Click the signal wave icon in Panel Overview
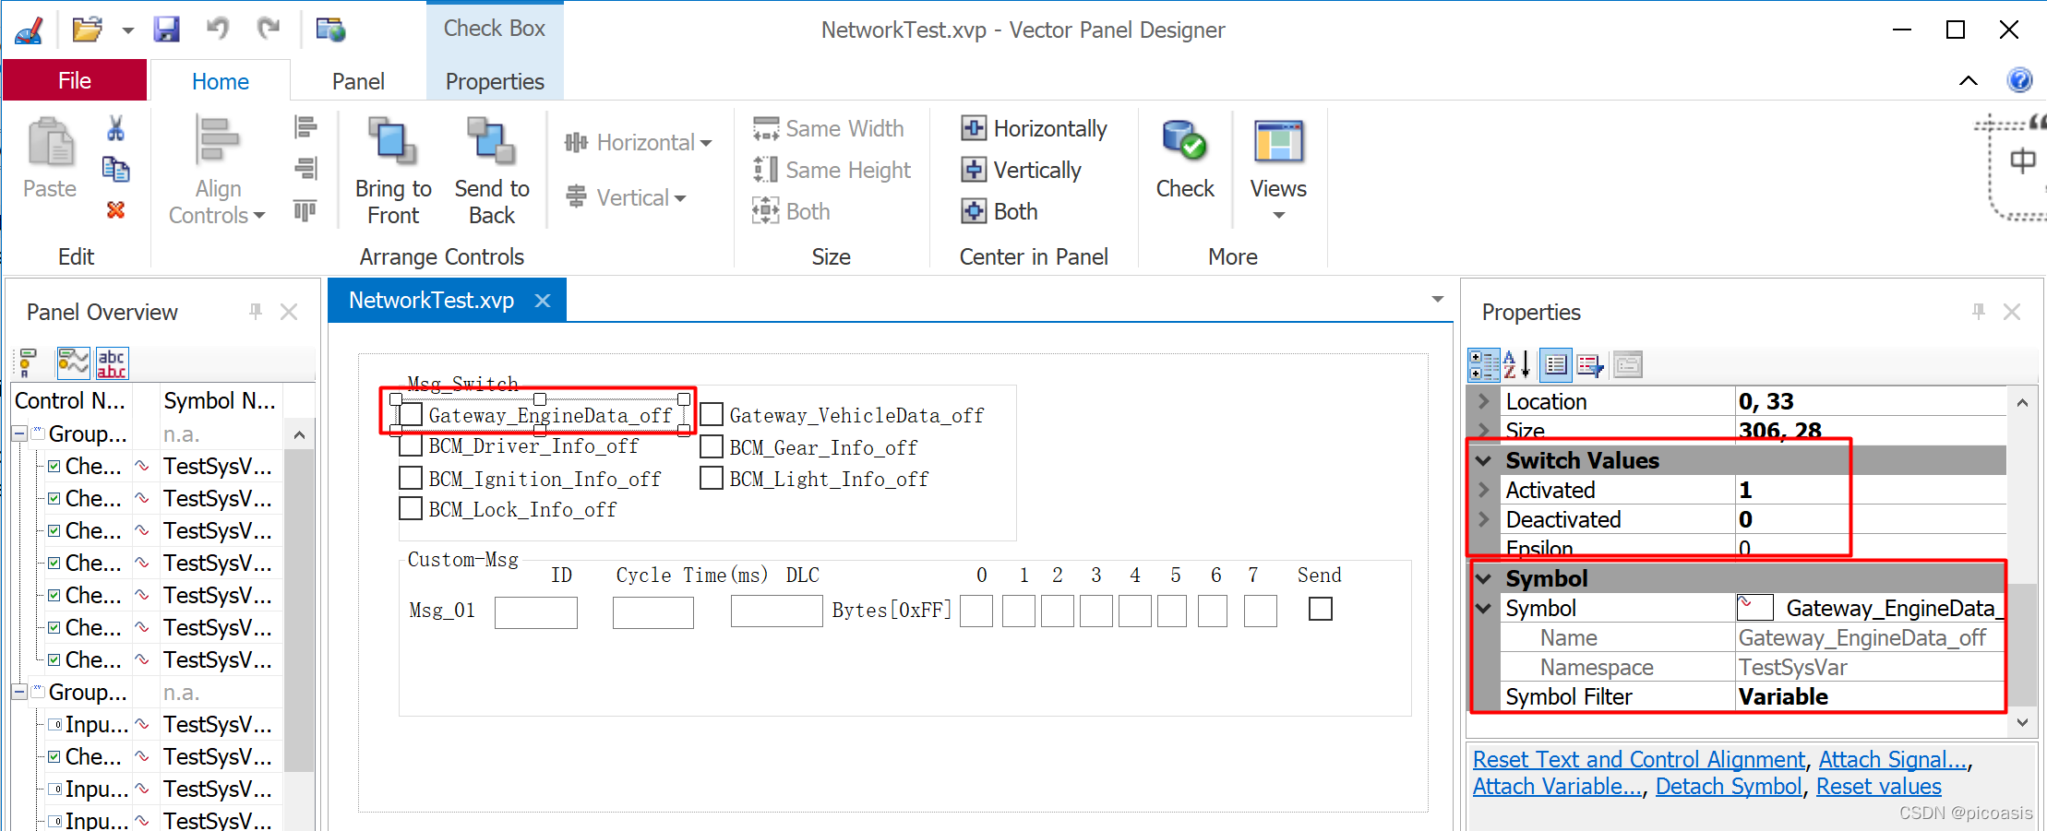The width and height of the screenshot is (2047, 831). [74, 363]
